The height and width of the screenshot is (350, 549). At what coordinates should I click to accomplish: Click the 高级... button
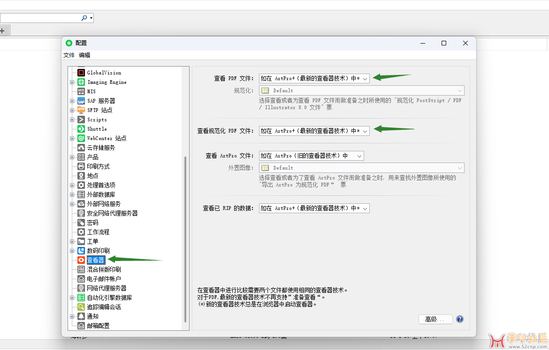(435, 319)
